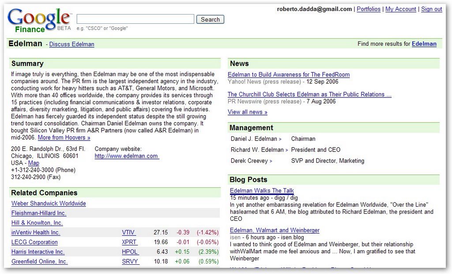Open the Map link for the address

[34, 163]
